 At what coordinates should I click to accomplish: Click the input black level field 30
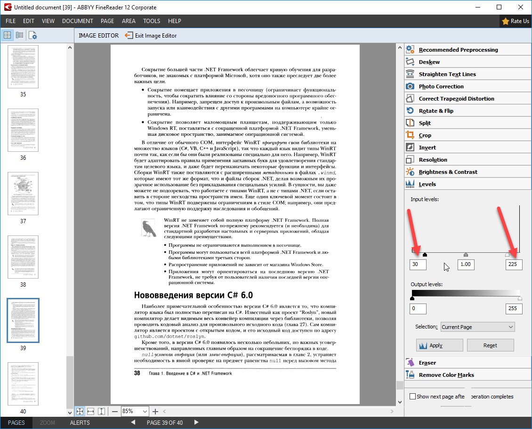click(x=418, y=264)
